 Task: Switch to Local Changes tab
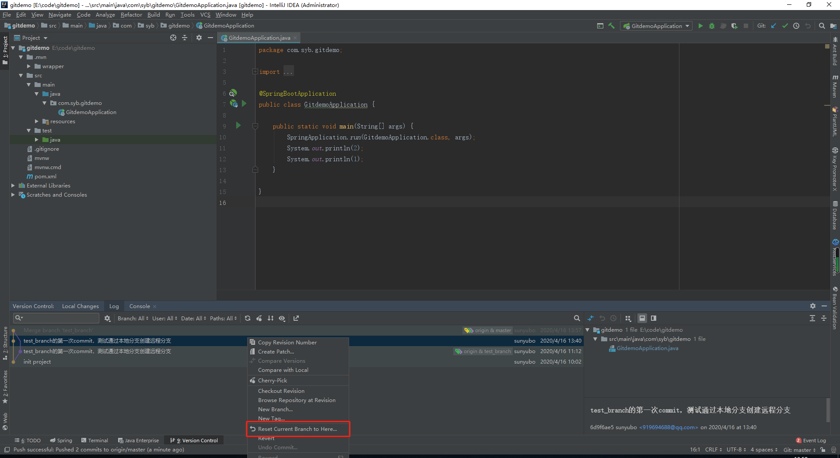click(80, 306)
